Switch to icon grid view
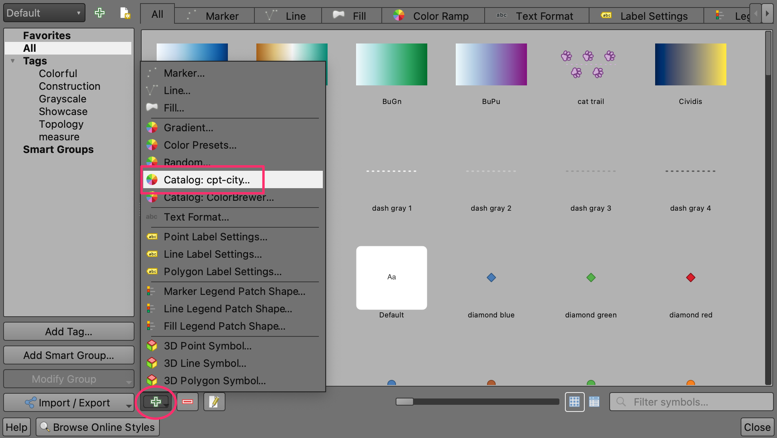The height and width of the screenshot is (438, 777). [574, 402]
